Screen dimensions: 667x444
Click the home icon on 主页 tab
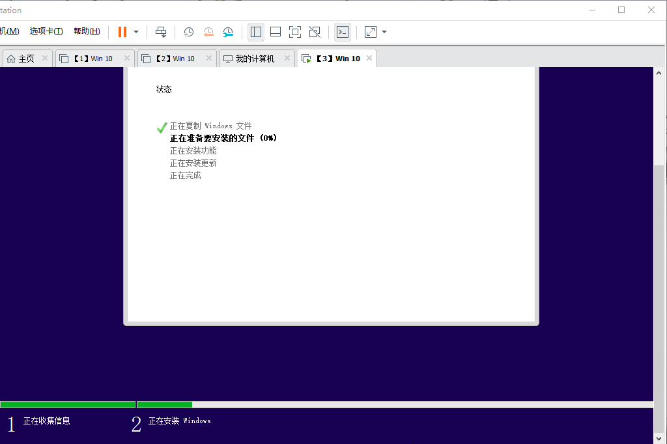(11, 59)
